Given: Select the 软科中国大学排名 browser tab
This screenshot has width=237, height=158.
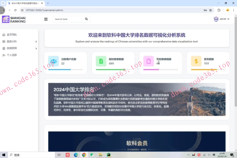Looking at the screenshot, I should [x=25, y=3].
